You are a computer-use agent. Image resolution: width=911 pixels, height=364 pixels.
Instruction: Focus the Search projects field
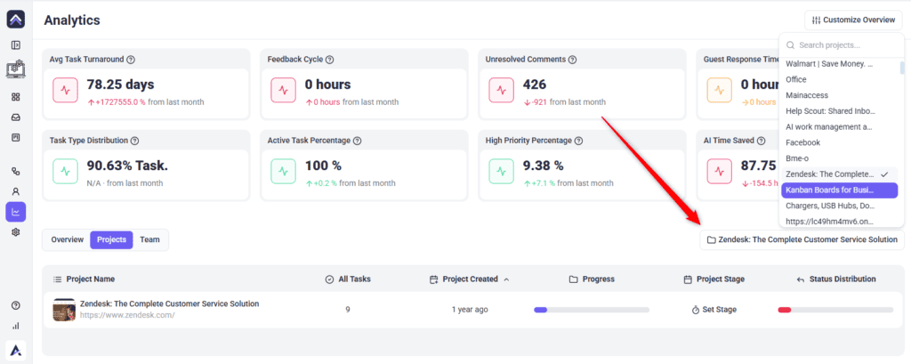tap(842, 44)
